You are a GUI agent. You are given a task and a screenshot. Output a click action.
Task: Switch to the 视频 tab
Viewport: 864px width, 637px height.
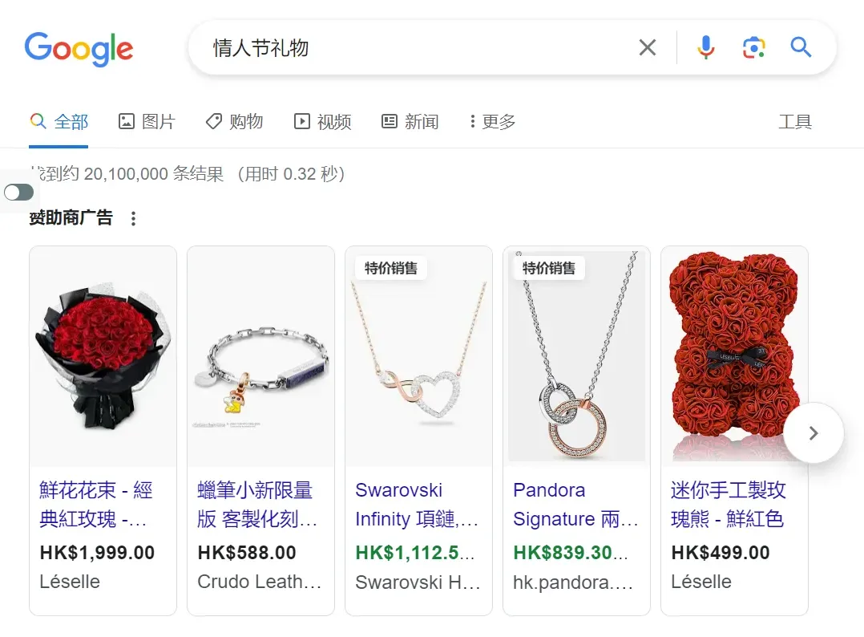322,121
